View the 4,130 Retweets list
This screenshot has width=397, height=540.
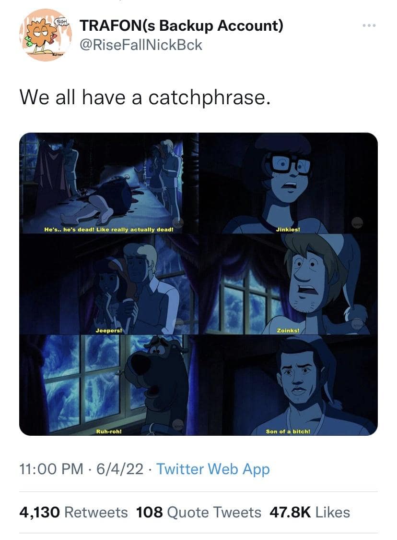pos(73,512)
